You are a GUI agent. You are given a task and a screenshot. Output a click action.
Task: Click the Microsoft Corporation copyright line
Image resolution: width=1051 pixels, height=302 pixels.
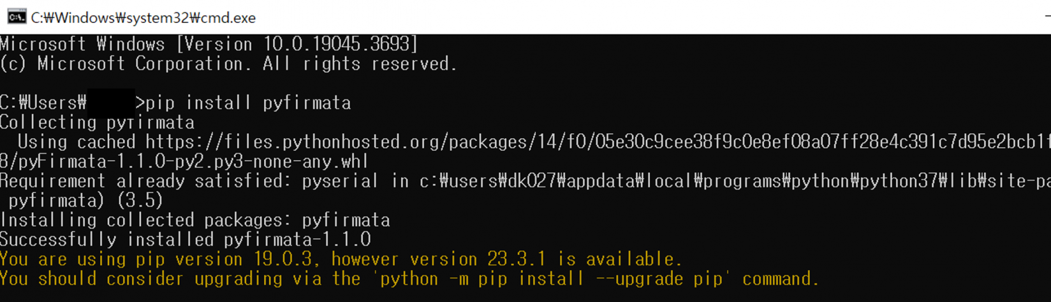click(x=228, y=64)
